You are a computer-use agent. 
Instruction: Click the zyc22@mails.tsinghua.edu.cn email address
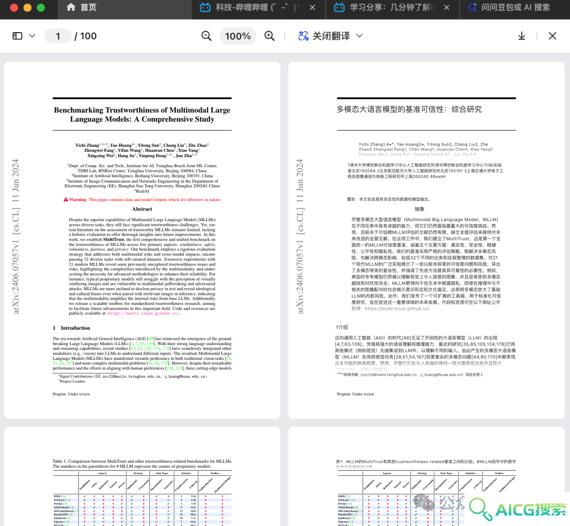coord(131,377)
